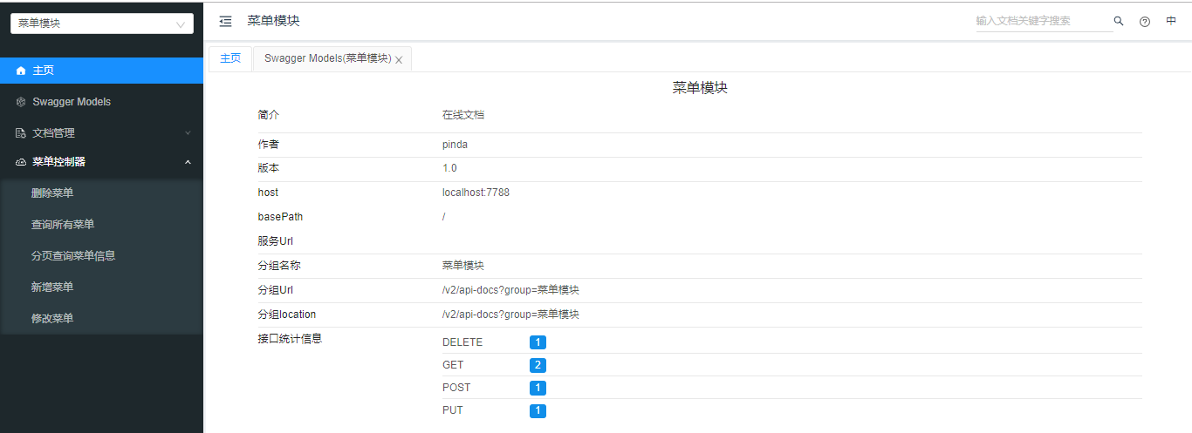Close the Swagger Models(菜单模块) tab

(399, 60)
